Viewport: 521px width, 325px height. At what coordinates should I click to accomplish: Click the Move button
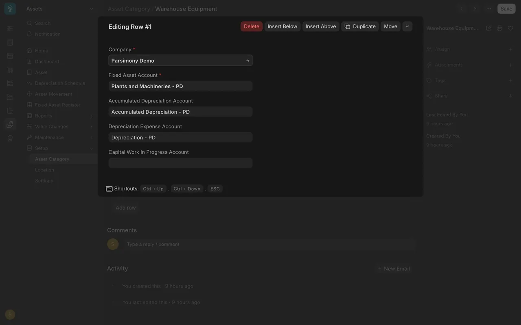click(x=390, y=26)
